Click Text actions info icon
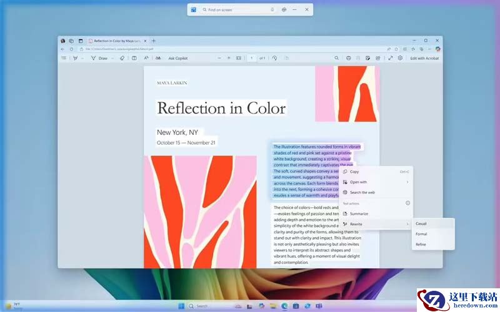Viewport: 500px width, 312px height. coord(407,203)
